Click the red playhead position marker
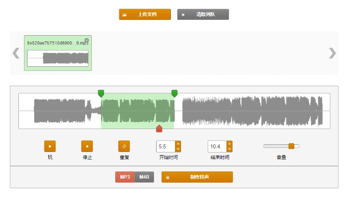 click(159, 129)
